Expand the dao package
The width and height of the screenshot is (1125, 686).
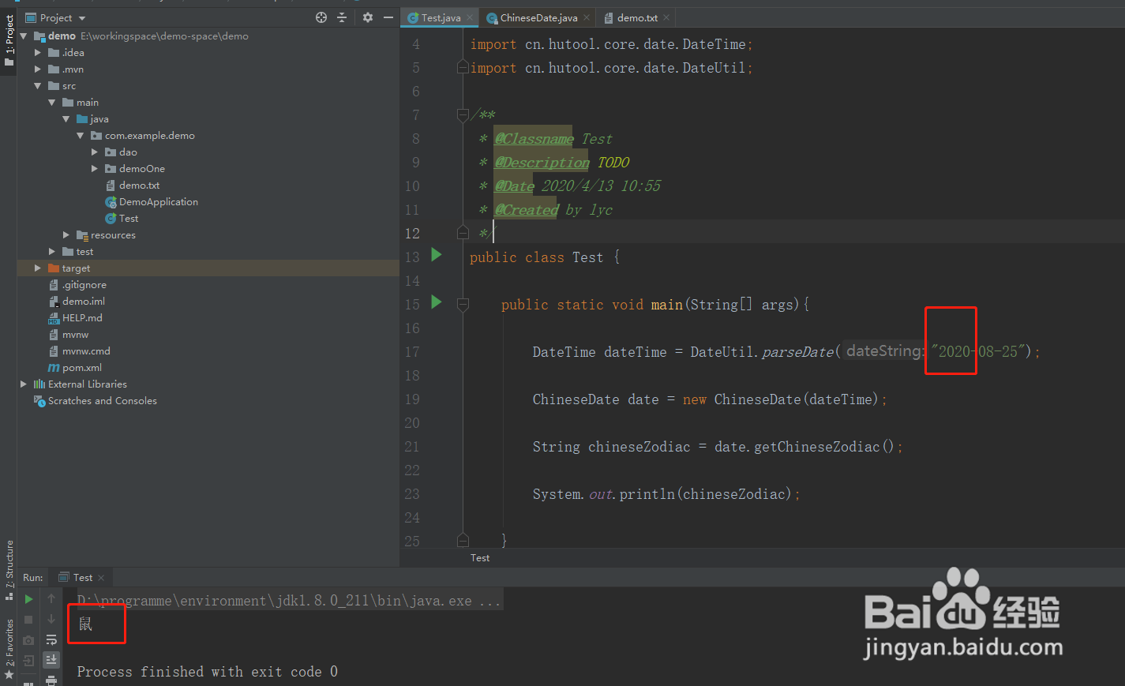pyautogui.click(x=95, y=152)
